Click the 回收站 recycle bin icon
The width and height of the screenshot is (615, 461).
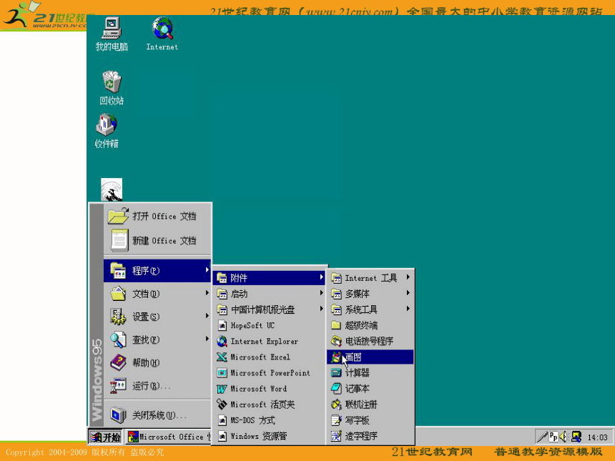[112, 88]
